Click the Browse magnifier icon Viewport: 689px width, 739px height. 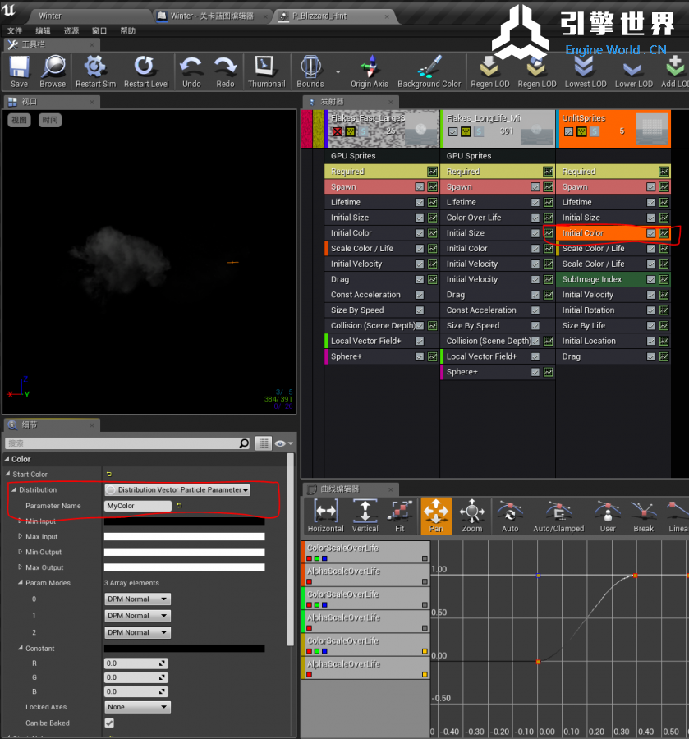pos(53,67)
